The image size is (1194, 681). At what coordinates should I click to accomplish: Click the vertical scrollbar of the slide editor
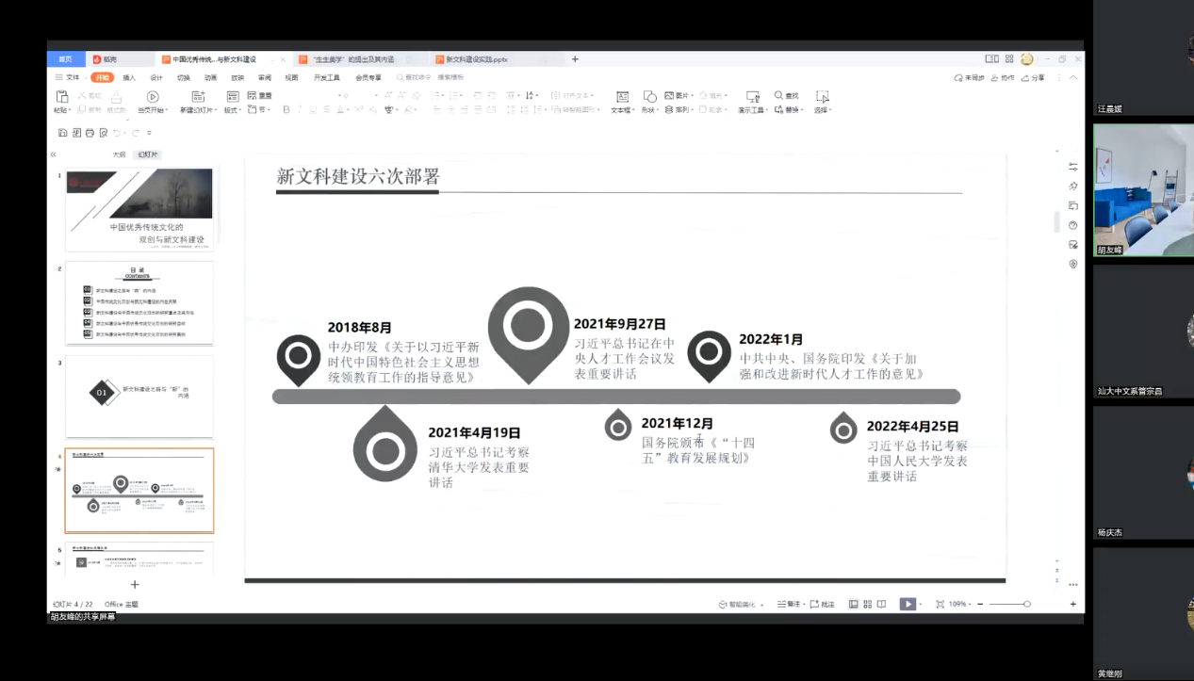(1057, 222)
